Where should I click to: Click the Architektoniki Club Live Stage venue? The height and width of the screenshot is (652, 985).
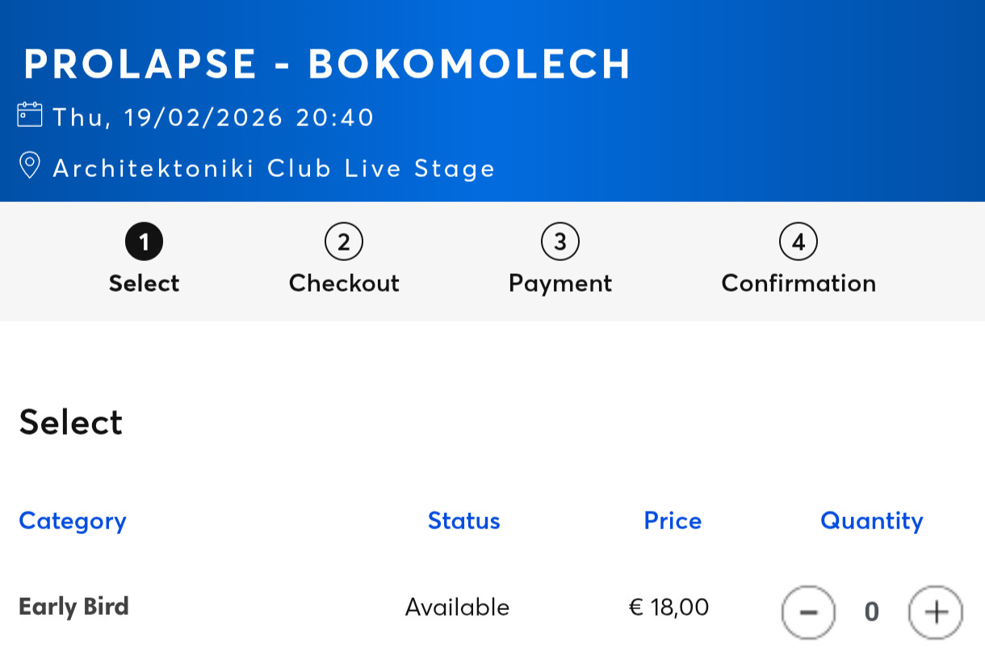275,168
